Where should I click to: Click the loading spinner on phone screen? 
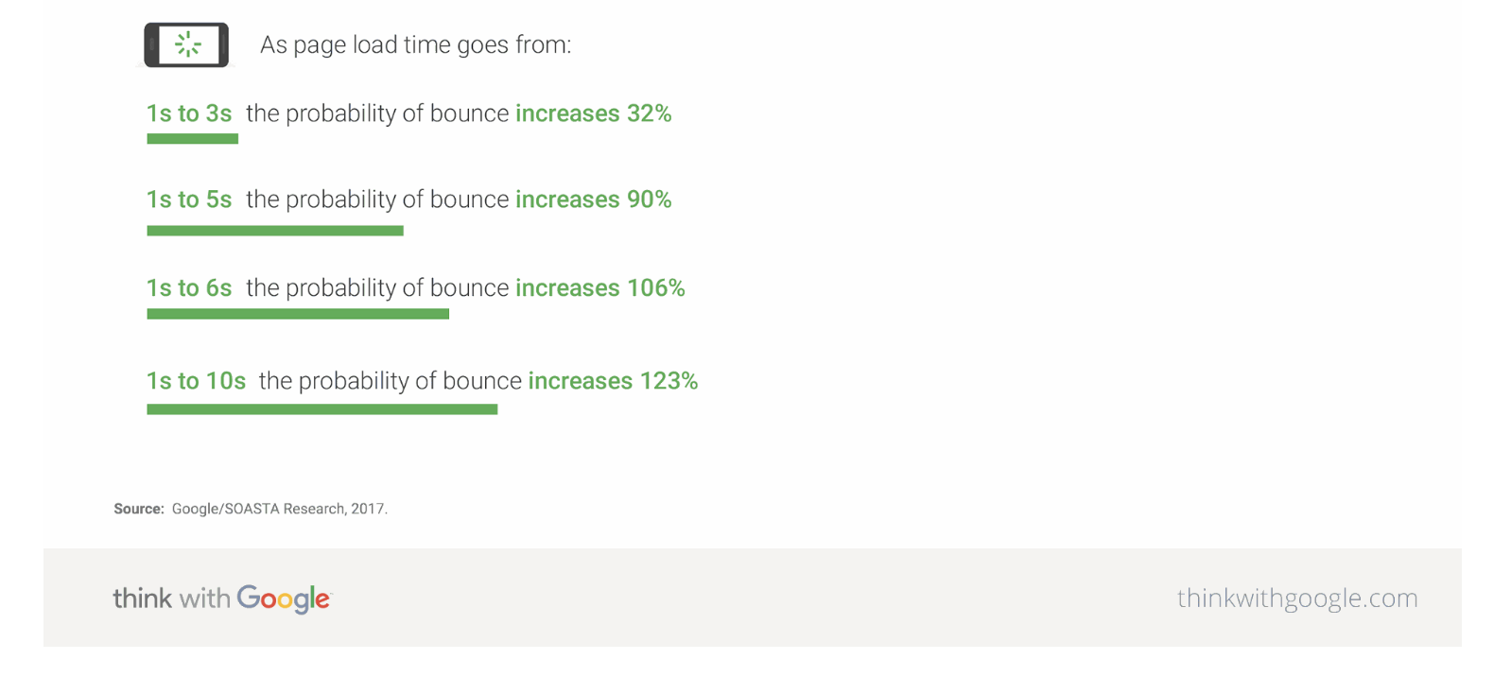[188, 44]
